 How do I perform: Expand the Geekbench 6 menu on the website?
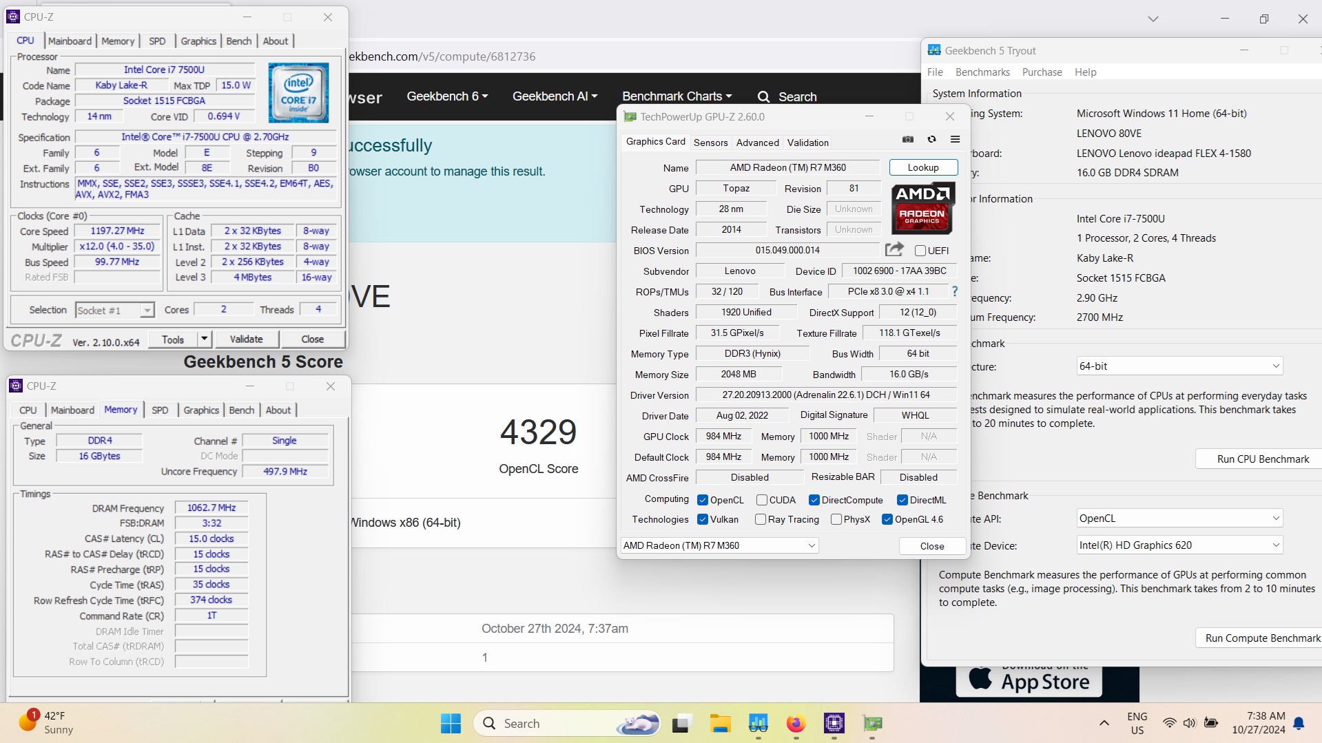point(447,96)
